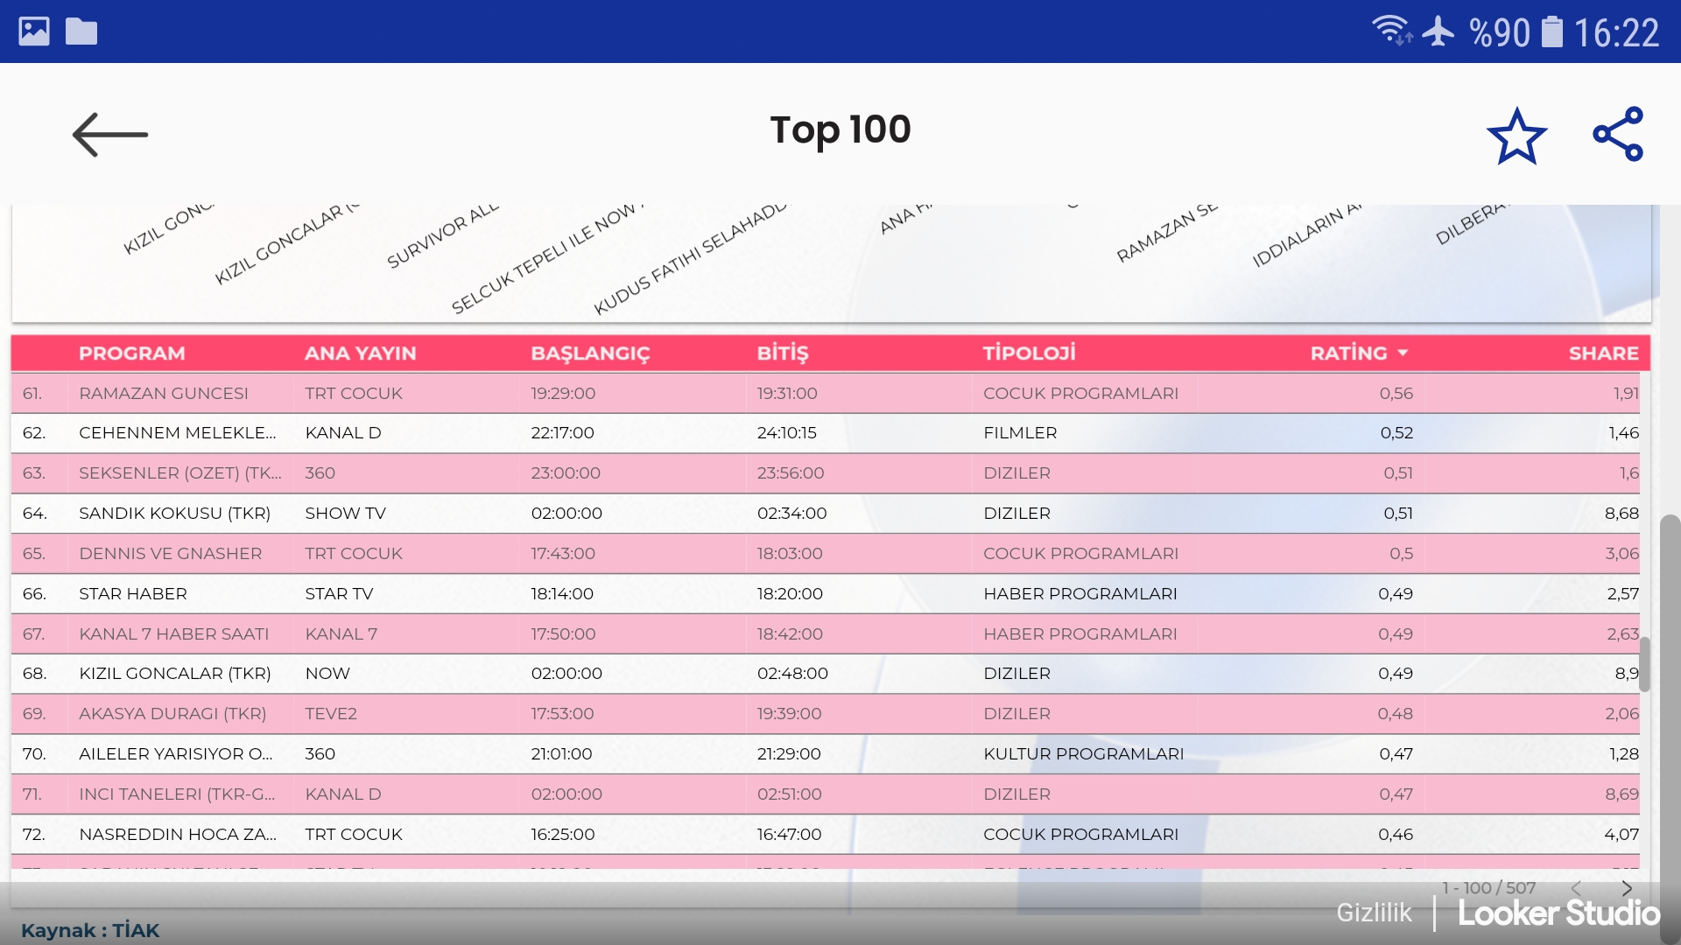The width and height of the screenshot is (1681, 945).
Task: Sort table by SHARE column header
Action: point(1603,353)
